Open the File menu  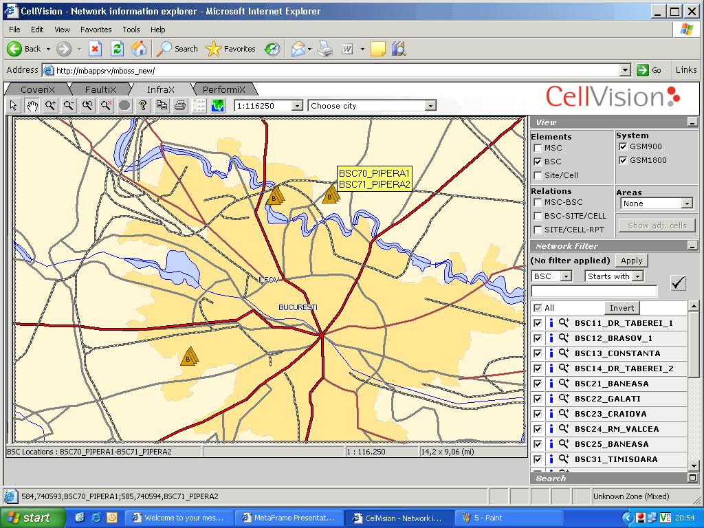click(14, 30)
